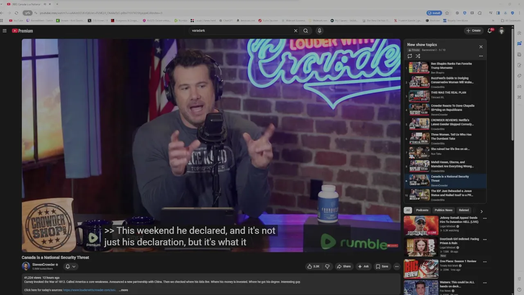Expand the description with ...more
The image size is (524, 295).
124,290
